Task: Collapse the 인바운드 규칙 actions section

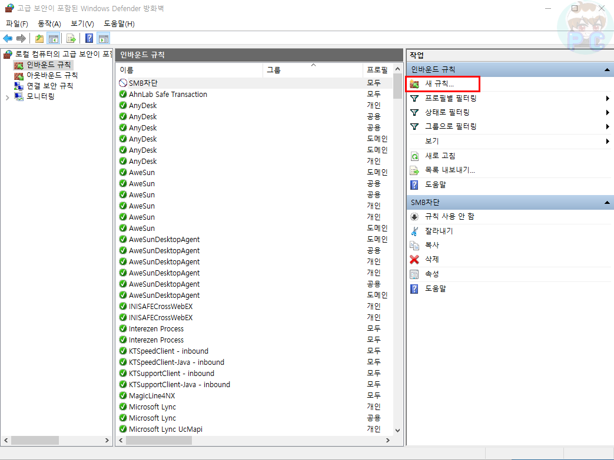Action: click(607, 69)
